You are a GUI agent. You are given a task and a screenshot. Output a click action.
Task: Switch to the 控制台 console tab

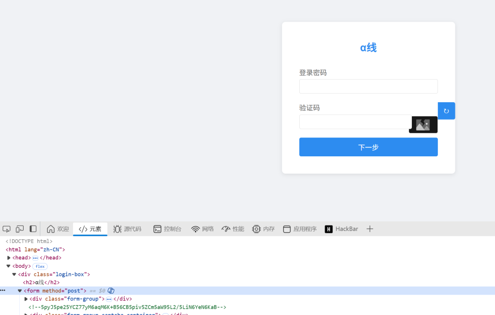167,229
